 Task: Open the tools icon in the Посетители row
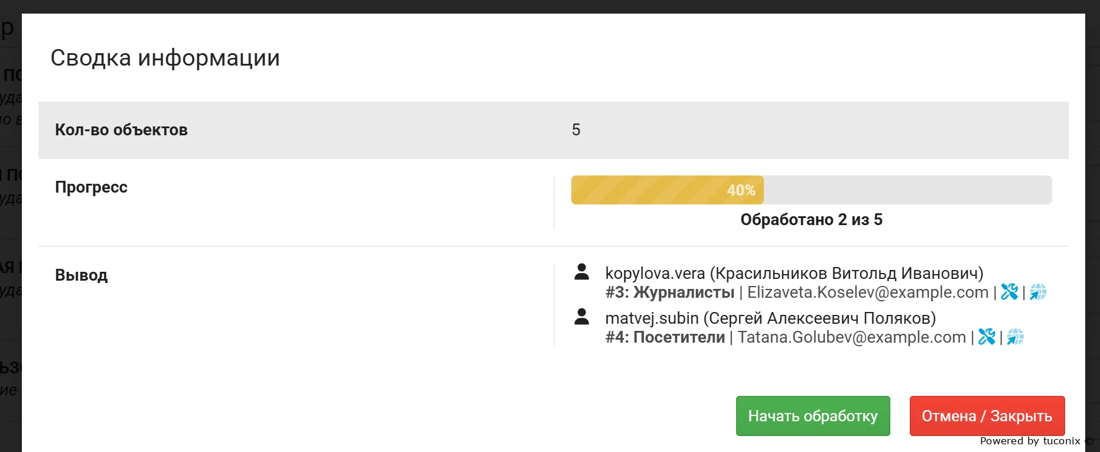pos(987,337)
